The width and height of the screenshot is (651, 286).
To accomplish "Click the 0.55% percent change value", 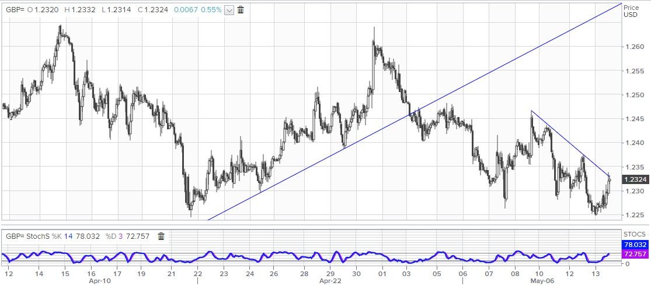I will pyautogui.click(x=211, y=10).
